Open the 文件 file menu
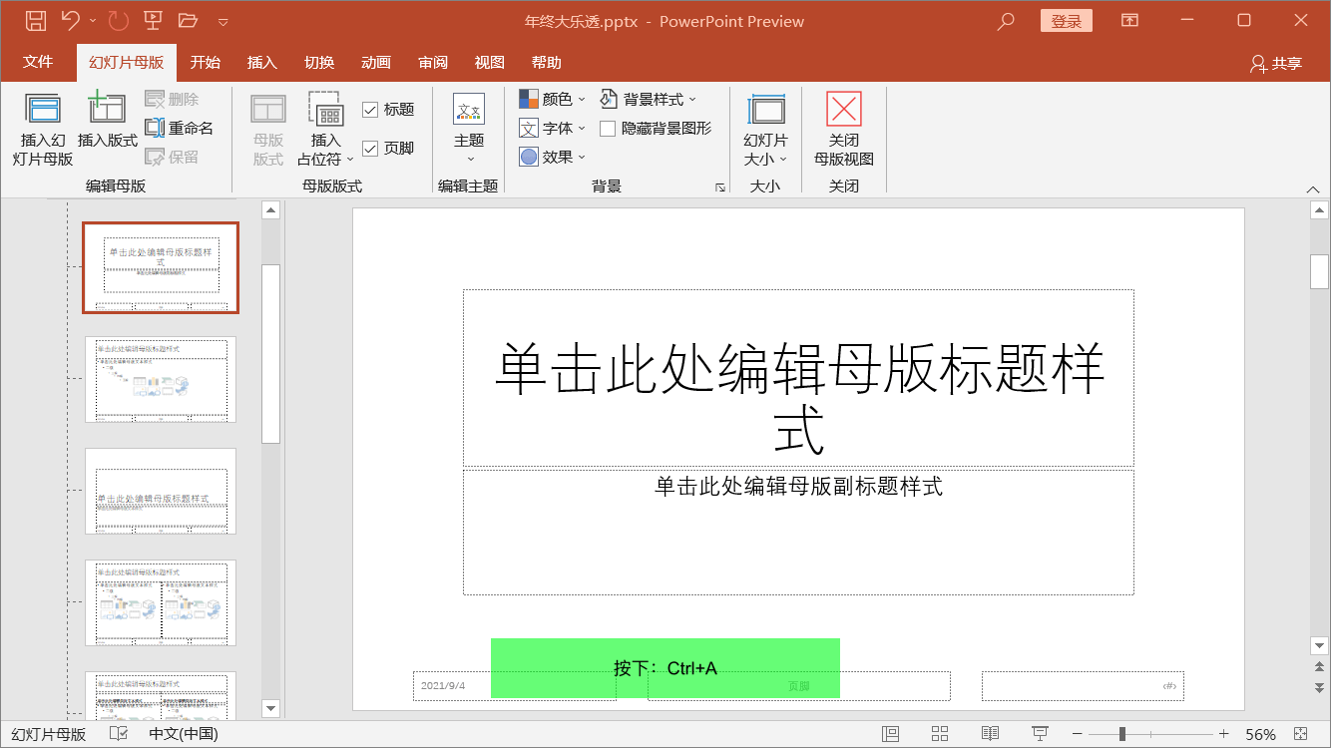 coord(38,62)
